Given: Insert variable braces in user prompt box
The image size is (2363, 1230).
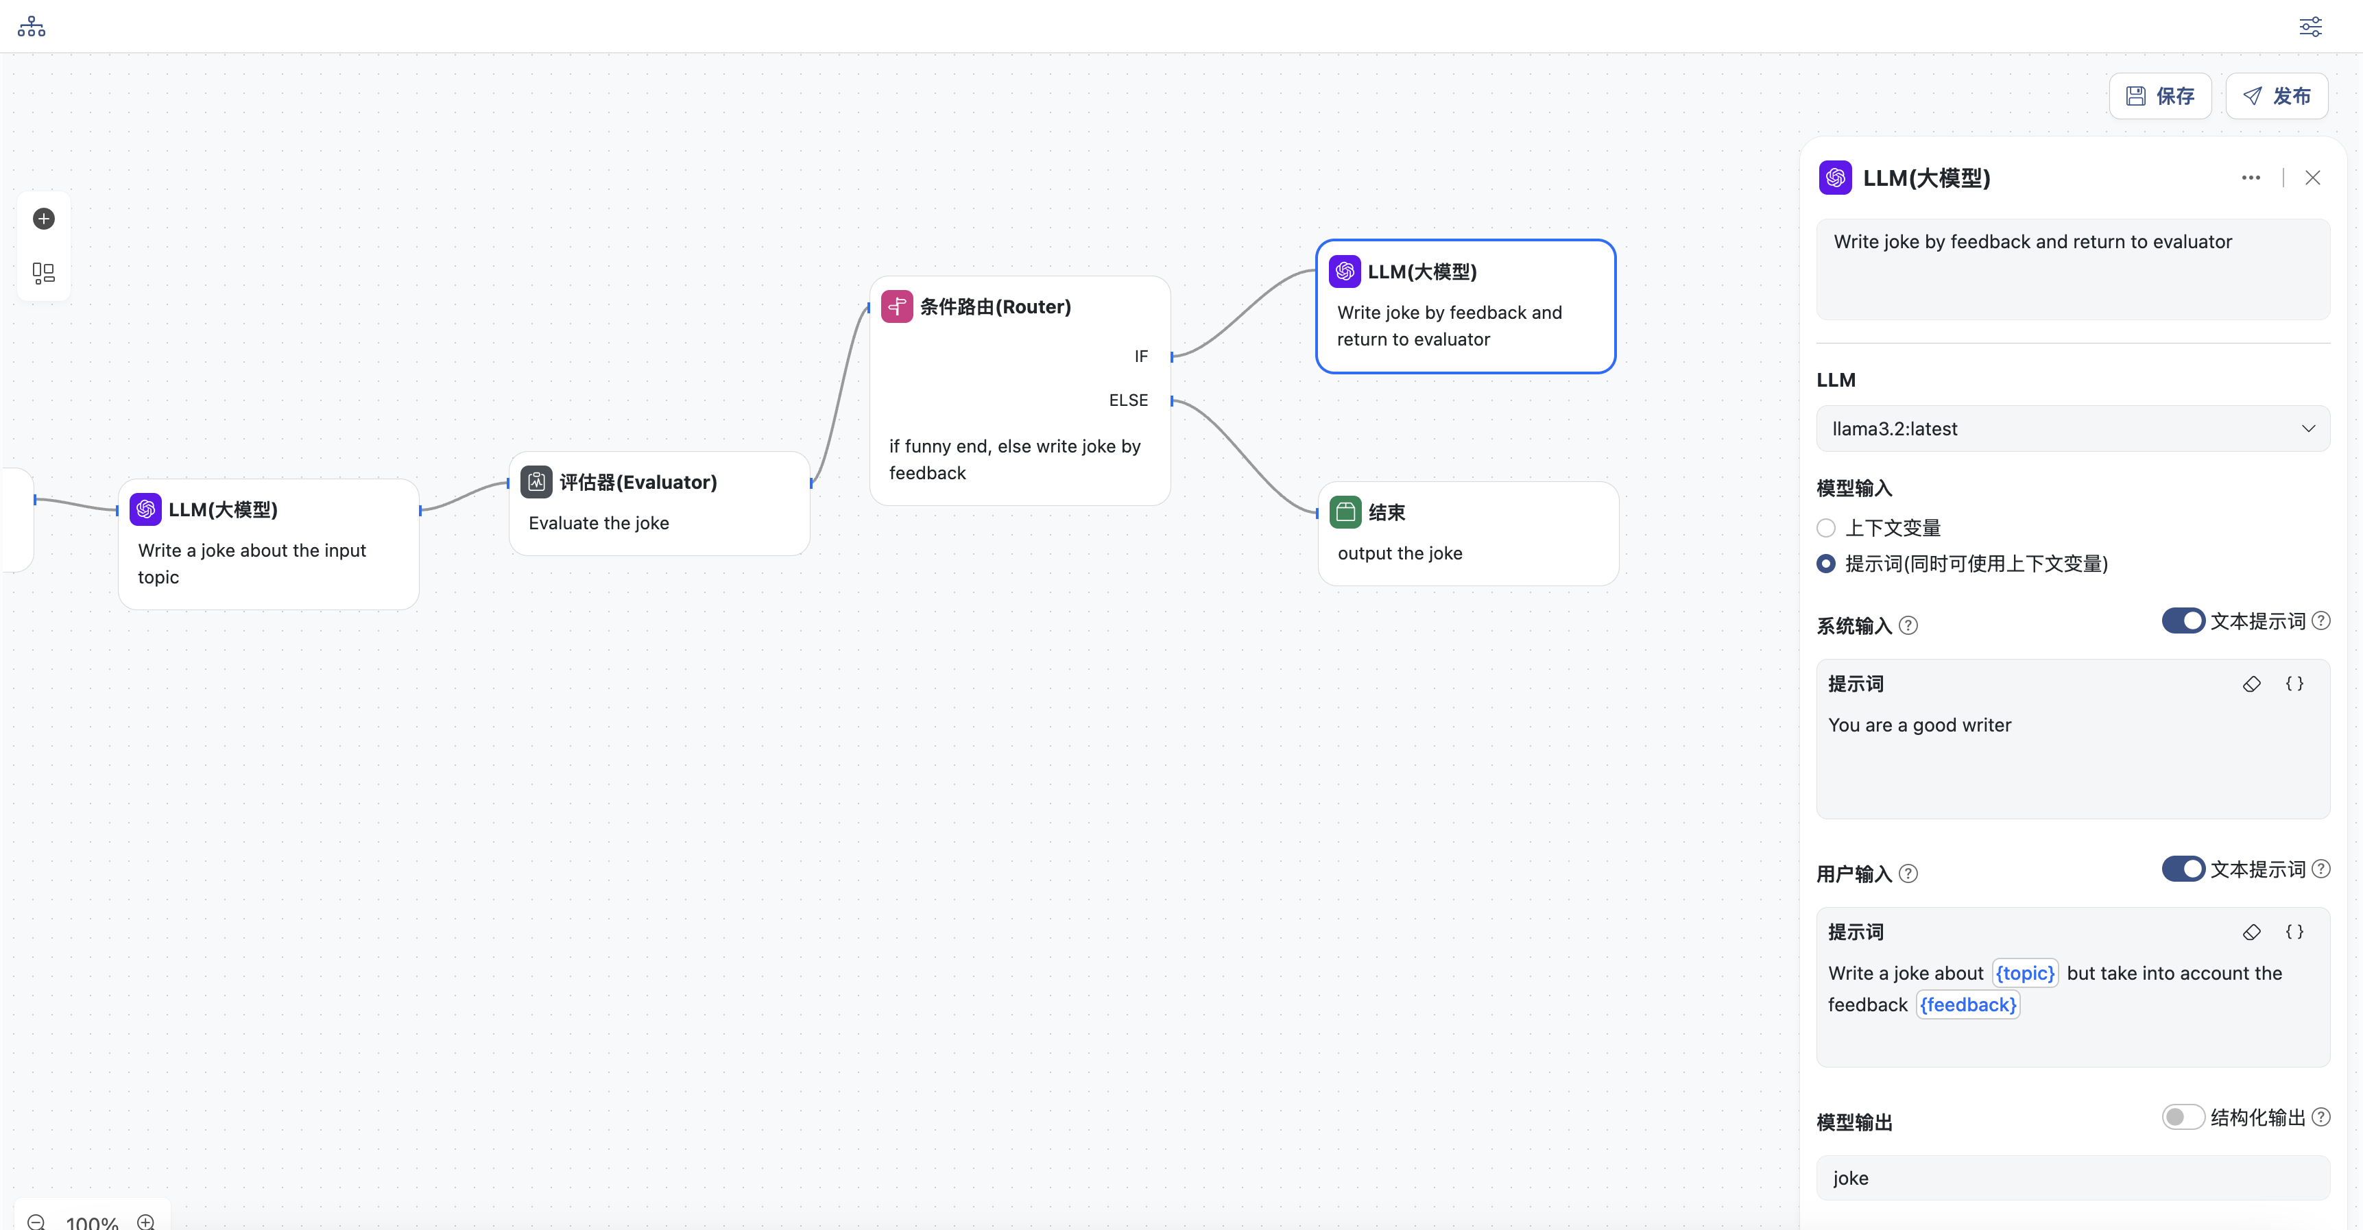Looking at the screenshot, I should tap(2294, 932).
